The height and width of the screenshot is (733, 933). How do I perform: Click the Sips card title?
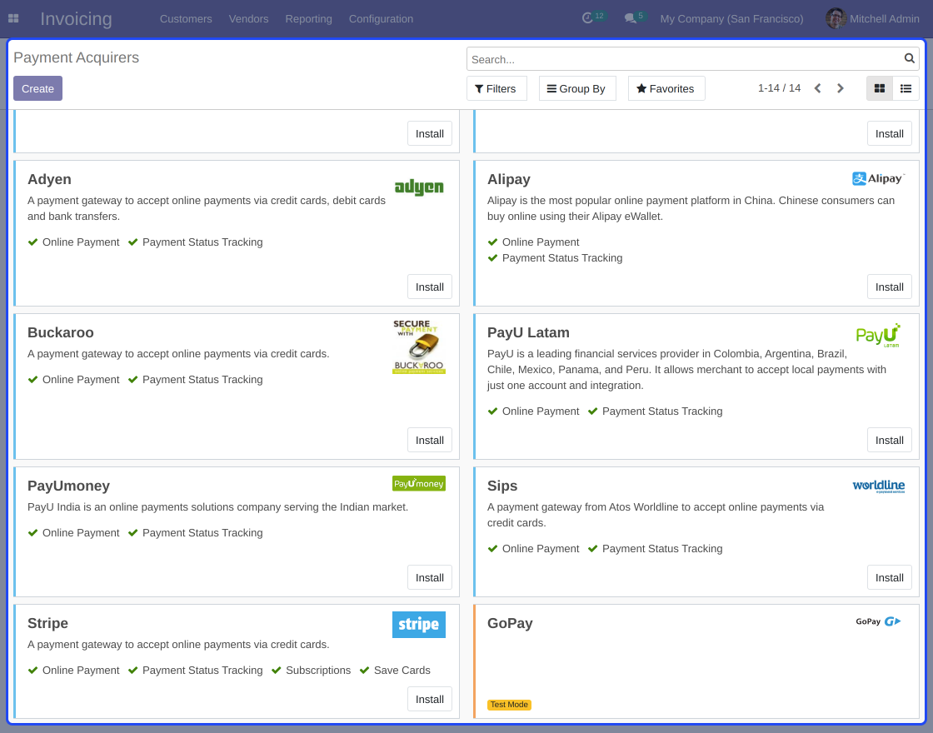[x=502, y=486]
